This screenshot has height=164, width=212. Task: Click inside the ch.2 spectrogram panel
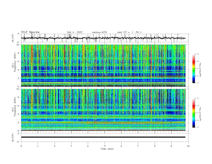[x=103, y=110]
